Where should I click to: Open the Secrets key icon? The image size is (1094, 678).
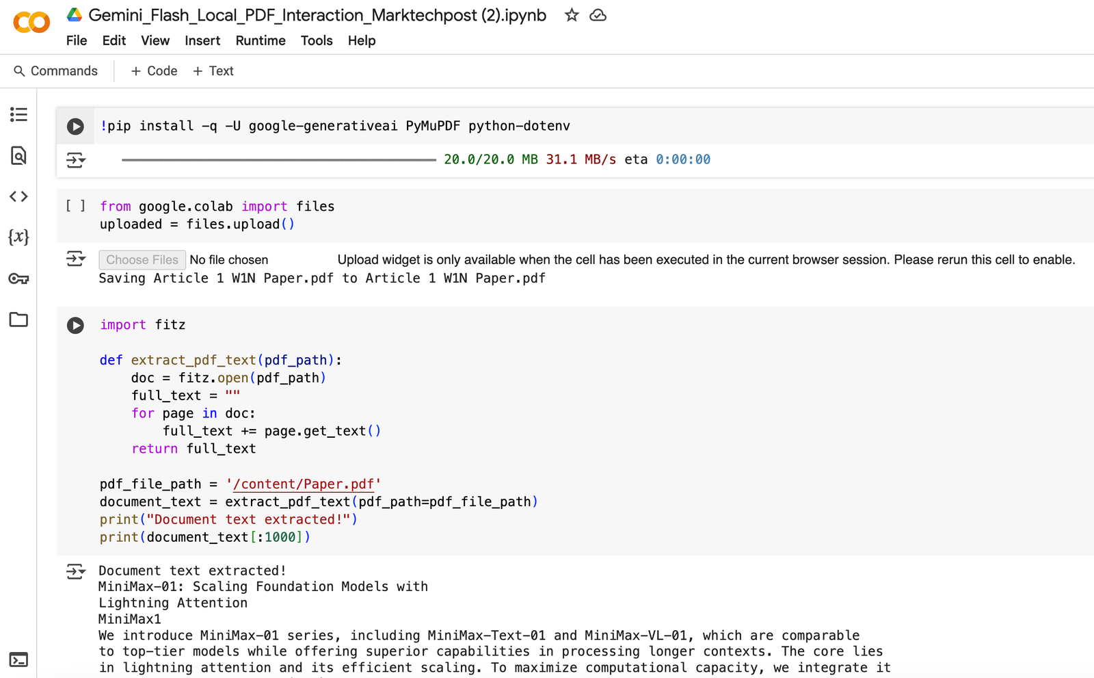tap(18, 278)
